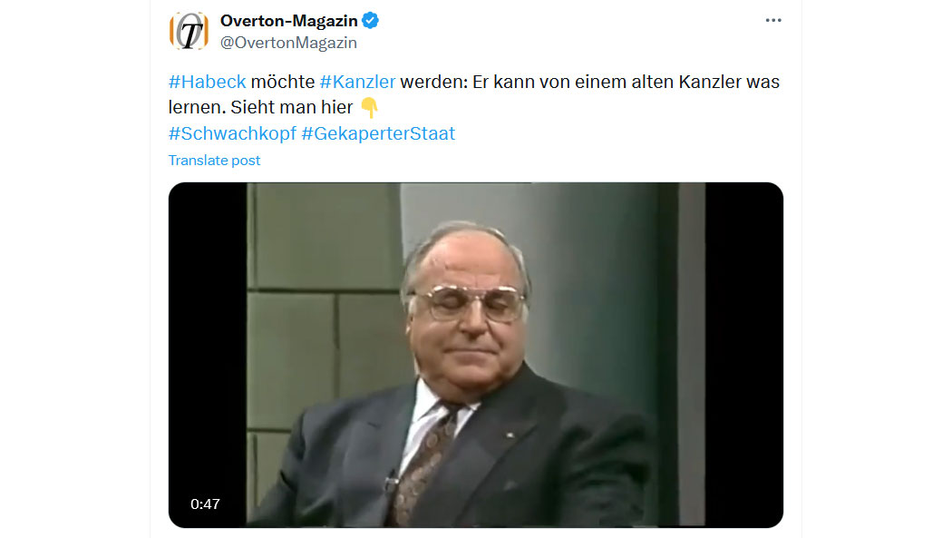Open the #Habeck hashtag
Screen dimensions: 952x538
coord(207,82)
